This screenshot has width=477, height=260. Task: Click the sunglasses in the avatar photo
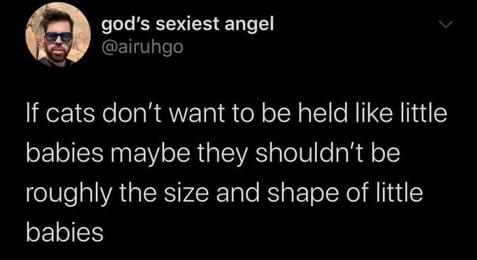(x=59, y=37)
